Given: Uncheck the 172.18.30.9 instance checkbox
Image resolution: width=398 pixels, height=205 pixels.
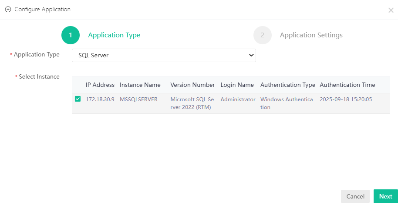Looking at the screenshot, I should [x=78, y=99].
